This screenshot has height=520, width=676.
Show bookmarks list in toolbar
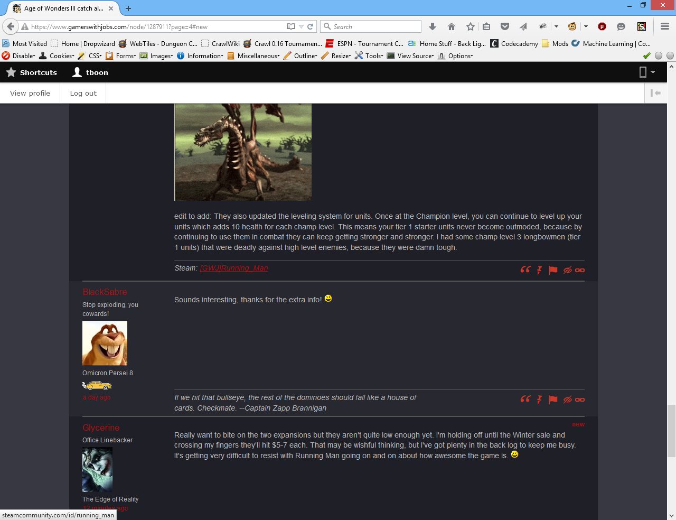tap(486, 26)
